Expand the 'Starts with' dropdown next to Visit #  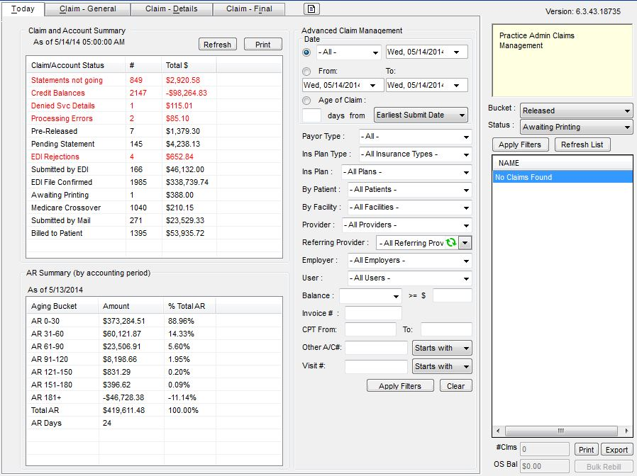pos(441,366)
